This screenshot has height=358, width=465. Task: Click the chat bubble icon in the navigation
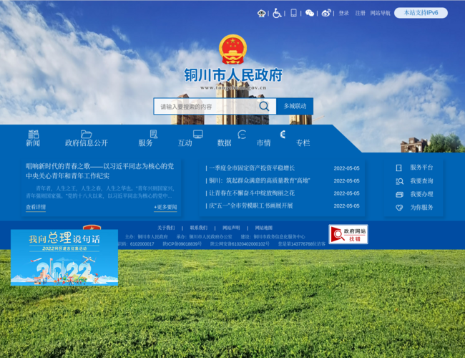tap(242, 135)
